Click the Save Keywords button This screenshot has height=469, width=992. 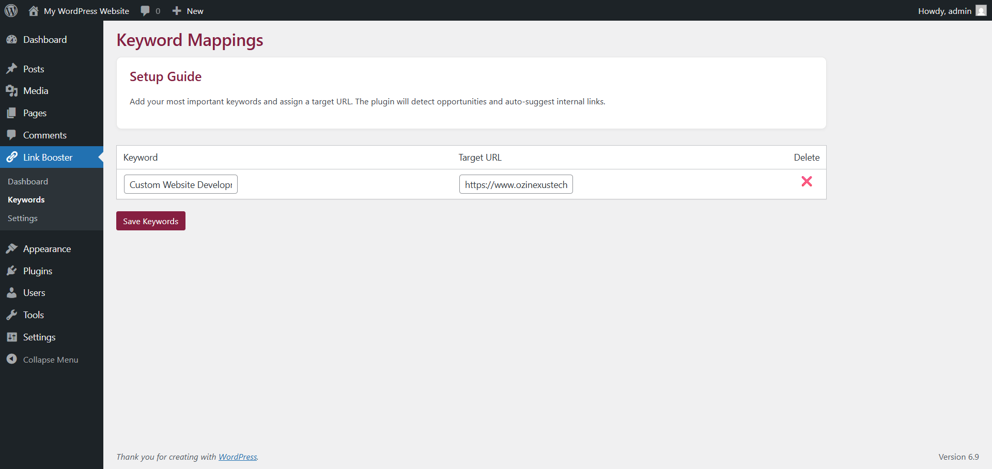point(150,221)
